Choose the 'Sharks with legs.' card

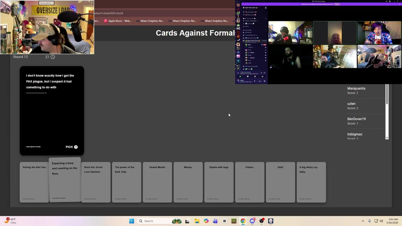(219, 182)
